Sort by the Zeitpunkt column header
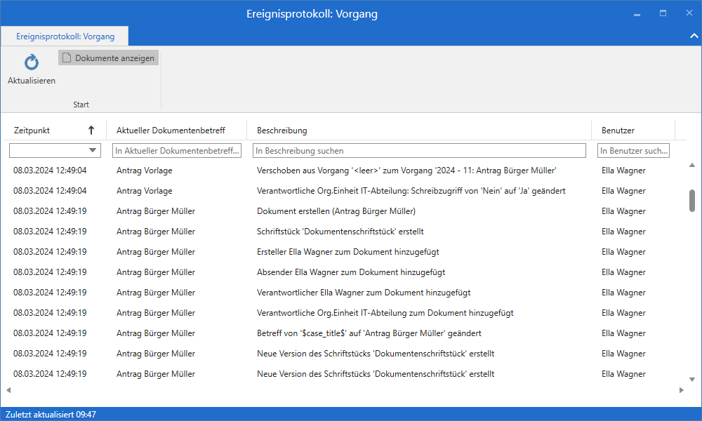 point(32,131)
